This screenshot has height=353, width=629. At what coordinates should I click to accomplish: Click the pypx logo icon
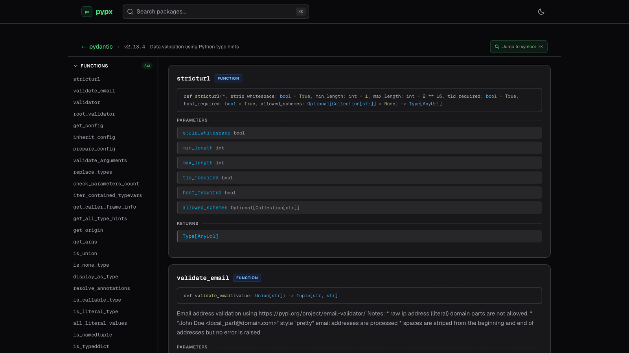87,12
